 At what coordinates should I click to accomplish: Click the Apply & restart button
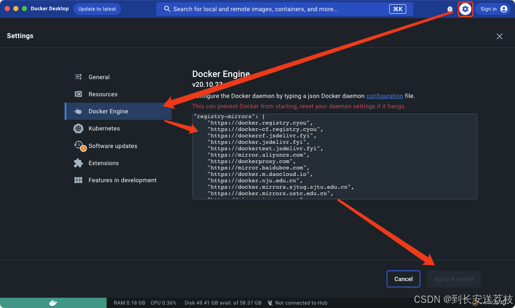pos(454,279)
